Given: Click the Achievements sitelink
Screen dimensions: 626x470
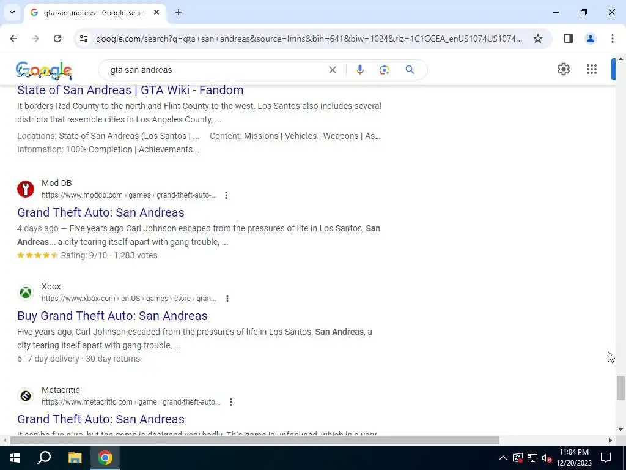Looking at the screenshot, I should point(169,149).
